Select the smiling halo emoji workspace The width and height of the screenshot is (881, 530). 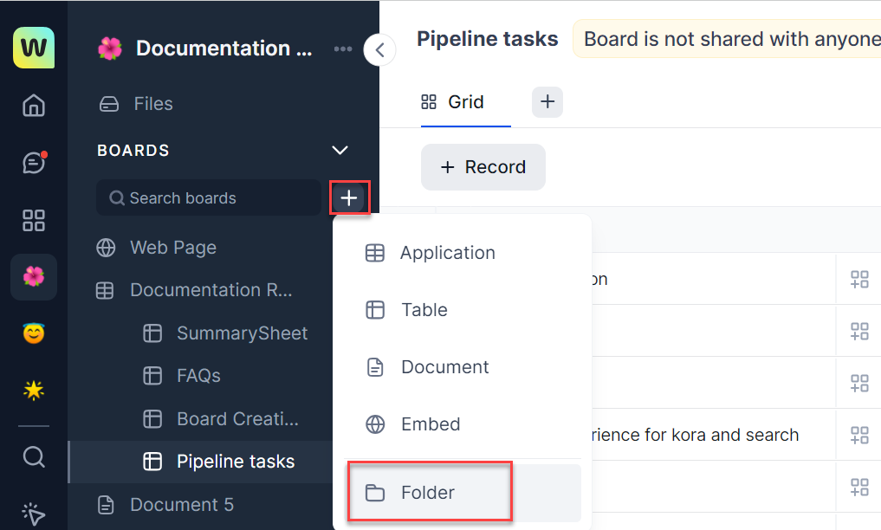[x=34, y=333]
